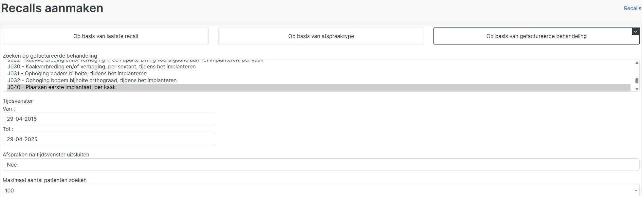Click the 'Recalls aanmaken' page heading
The width and height of the screenshot is (642, 197).
[52, 8]
